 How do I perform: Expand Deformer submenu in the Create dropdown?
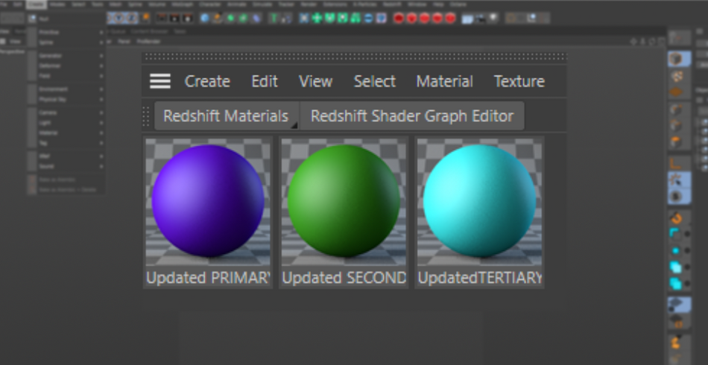pos(66,66)
